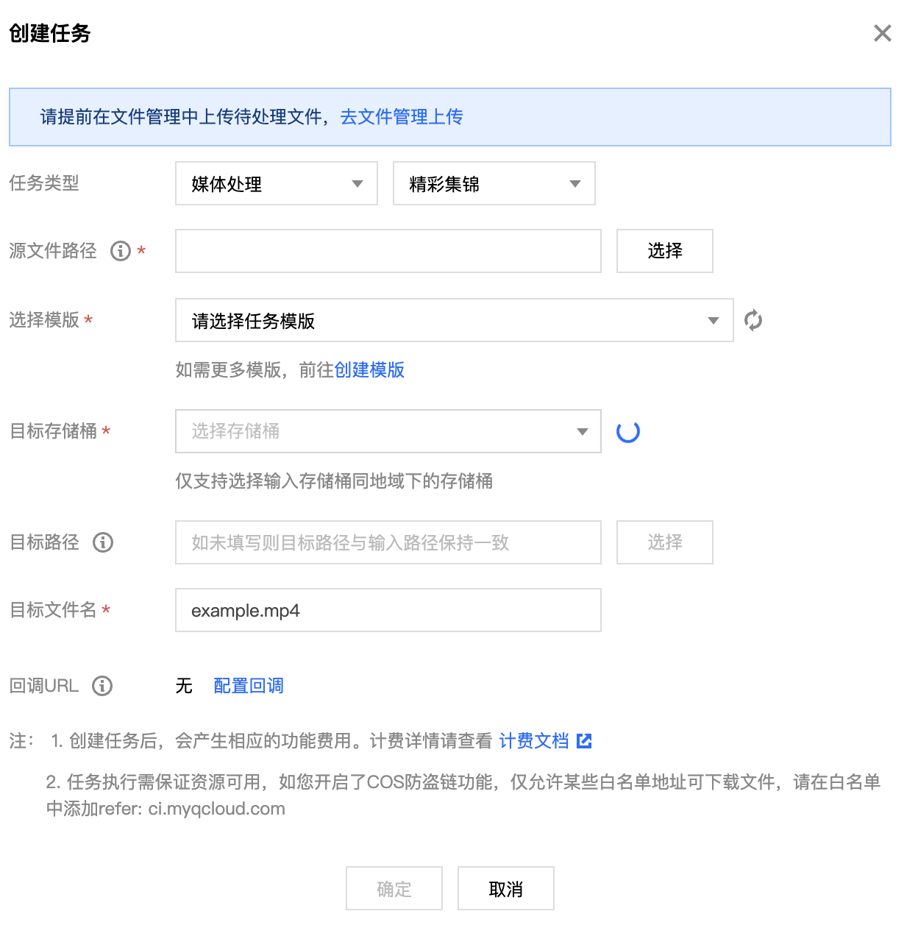The width and height of the screenshot is (918, 939).
Task: Open the 创建模版 link
Action: (369, 369)
